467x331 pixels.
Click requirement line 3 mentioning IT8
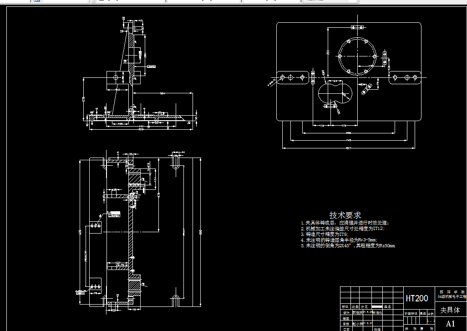[325, 234]
